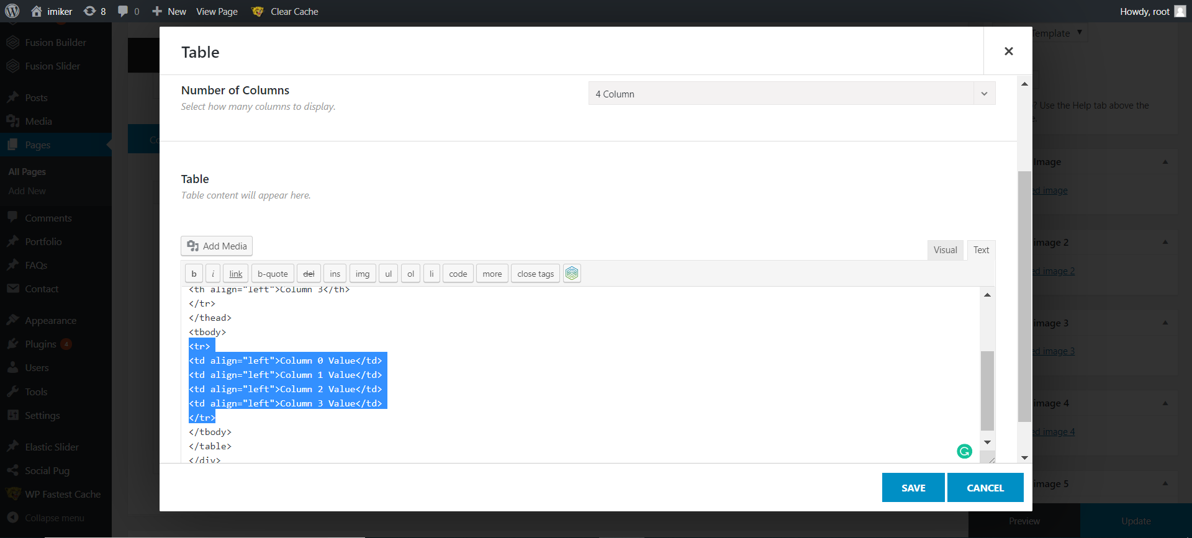Clear Cache from the admin bar
The width and height of the screenshot is (1192, 538).
point(285,11)
